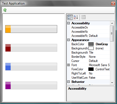The width and height of the screenshot is (117, 104).
Task: Select the orange progress bar
Action: [x=31, y=29]
